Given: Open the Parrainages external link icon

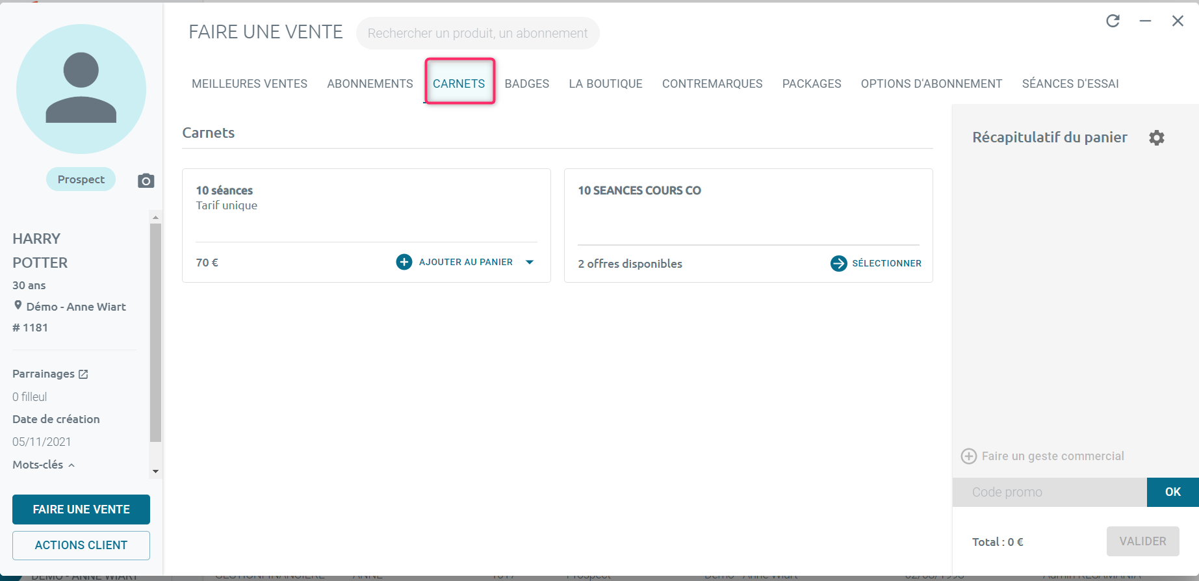Looking at the screenshot, I should (83, 374).
